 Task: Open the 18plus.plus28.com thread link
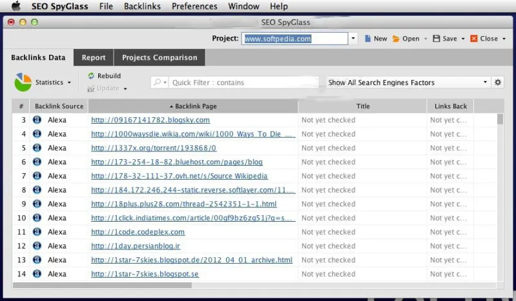tap(184, 204)
